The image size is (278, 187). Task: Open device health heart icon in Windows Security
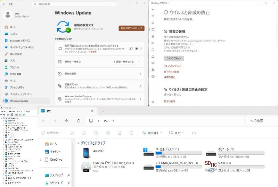coord(153,63)
